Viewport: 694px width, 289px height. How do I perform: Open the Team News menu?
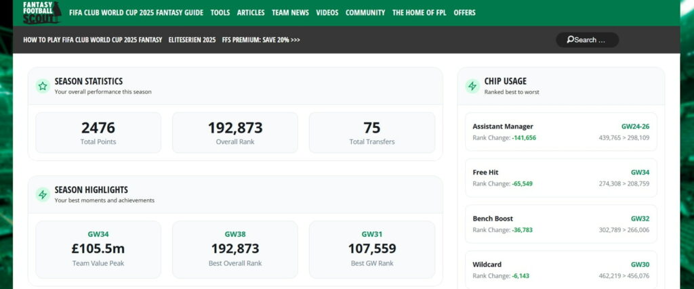[x=290, y=12]
